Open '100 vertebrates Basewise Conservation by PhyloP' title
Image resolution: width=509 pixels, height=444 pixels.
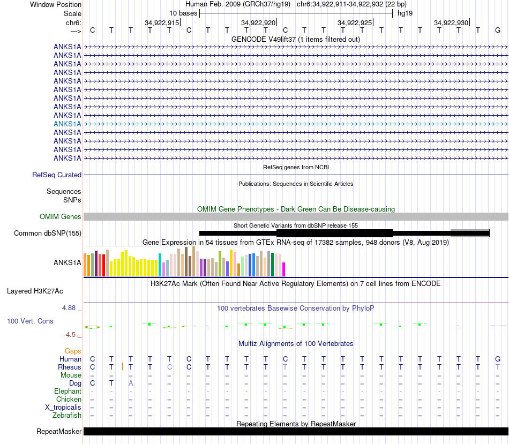296,308
